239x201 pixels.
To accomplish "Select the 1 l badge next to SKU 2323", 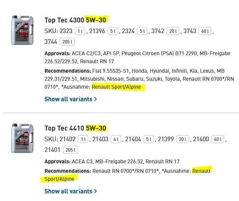I will [x=80, y=31].
